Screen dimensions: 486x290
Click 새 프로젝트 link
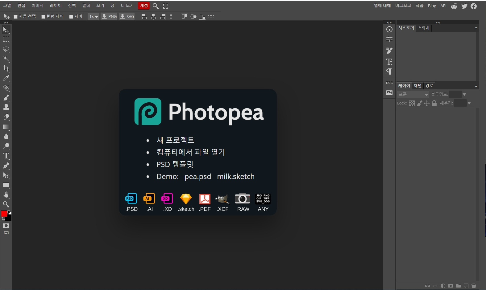[x=175, y=140]
